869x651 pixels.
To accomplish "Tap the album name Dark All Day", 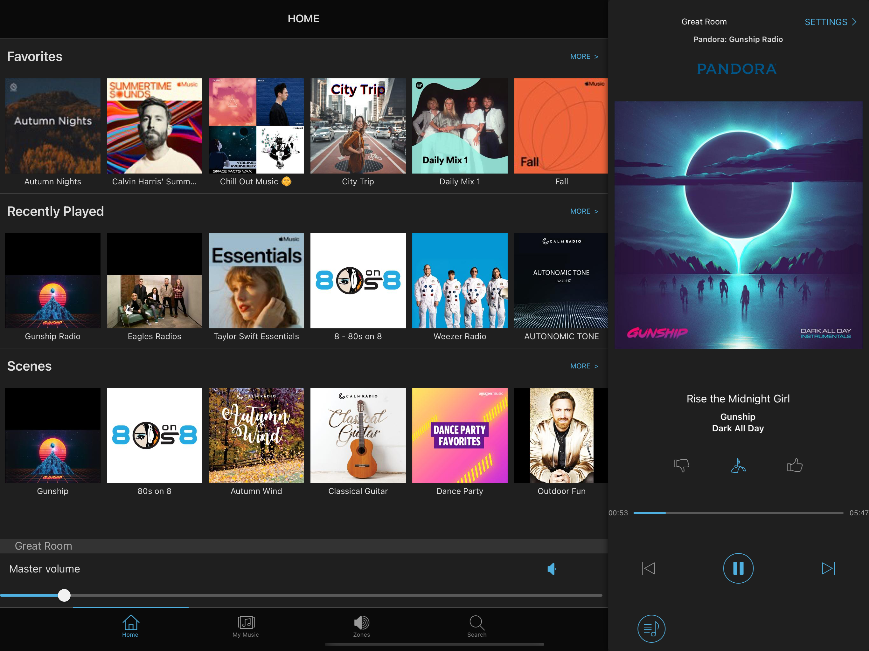I will pyautogui.click(x=738, y=428).
